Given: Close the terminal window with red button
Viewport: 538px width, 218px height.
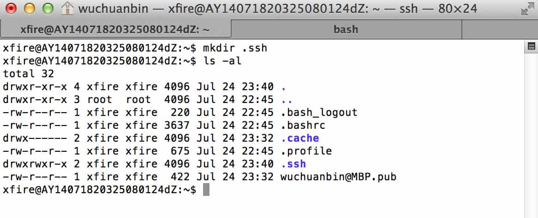Looking at the screenshot, I should [x=12, y=8].
